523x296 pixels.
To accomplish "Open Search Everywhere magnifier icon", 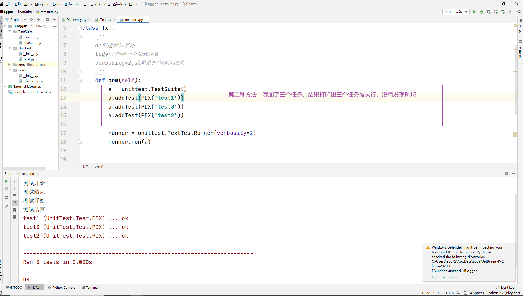I will tap(519, 12).
